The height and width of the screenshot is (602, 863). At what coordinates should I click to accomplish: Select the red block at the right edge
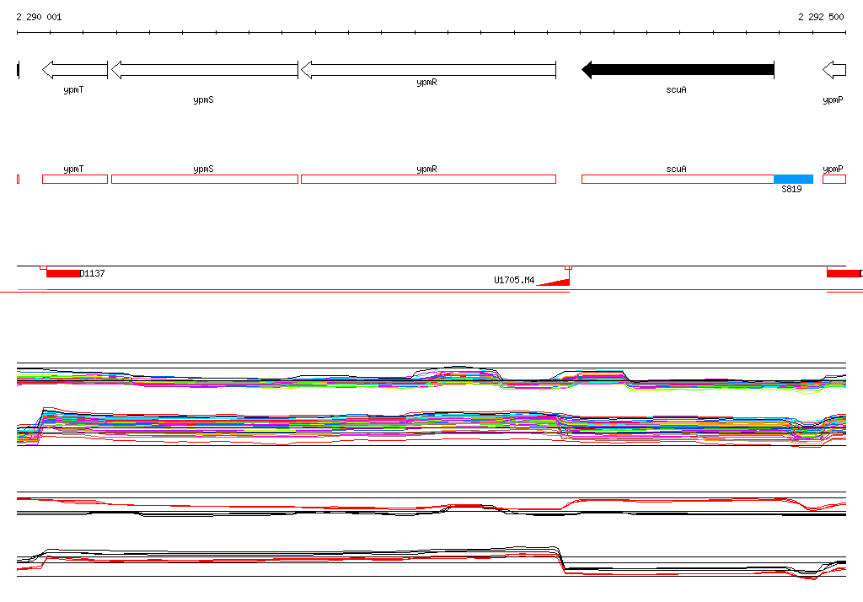coord(844,273)
